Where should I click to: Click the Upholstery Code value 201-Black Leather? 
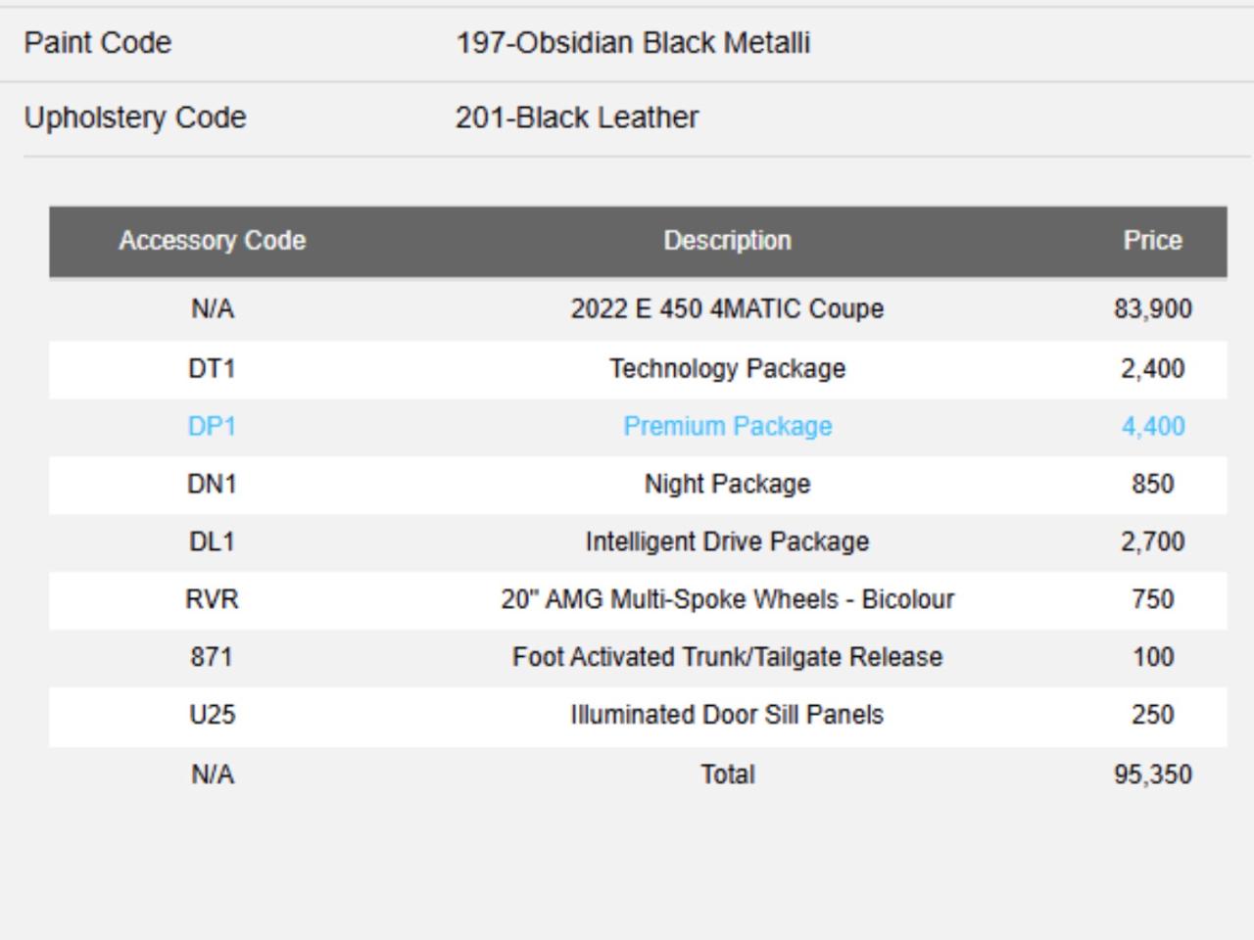[577, 117]
